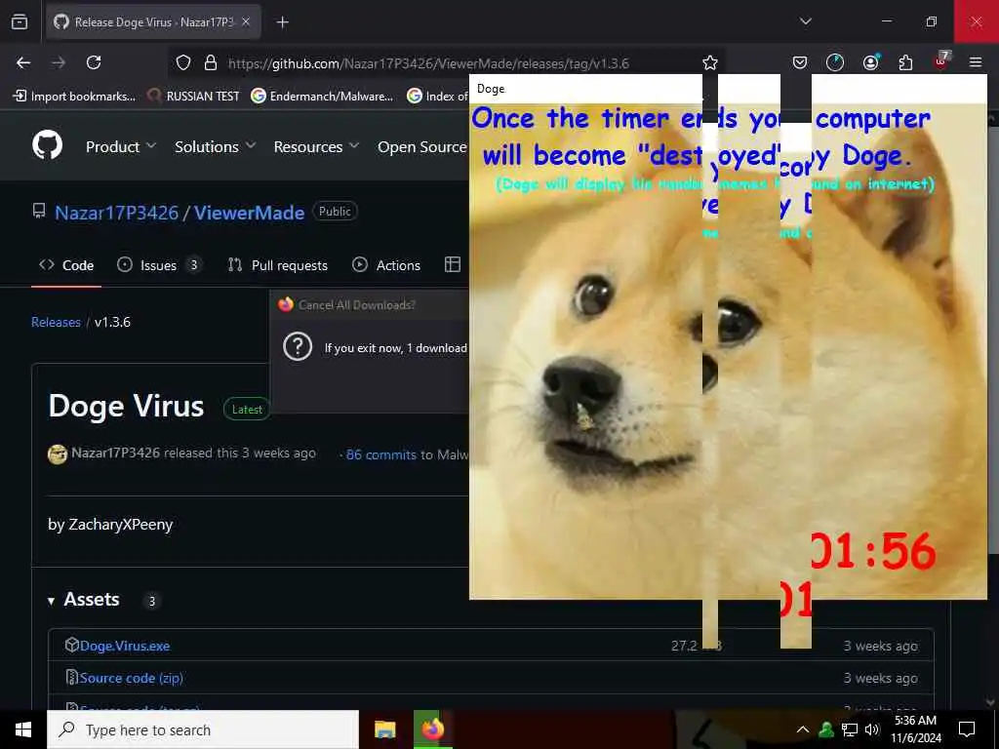
Task: Go forward to the next page
Action: click(x=59, y=62)
